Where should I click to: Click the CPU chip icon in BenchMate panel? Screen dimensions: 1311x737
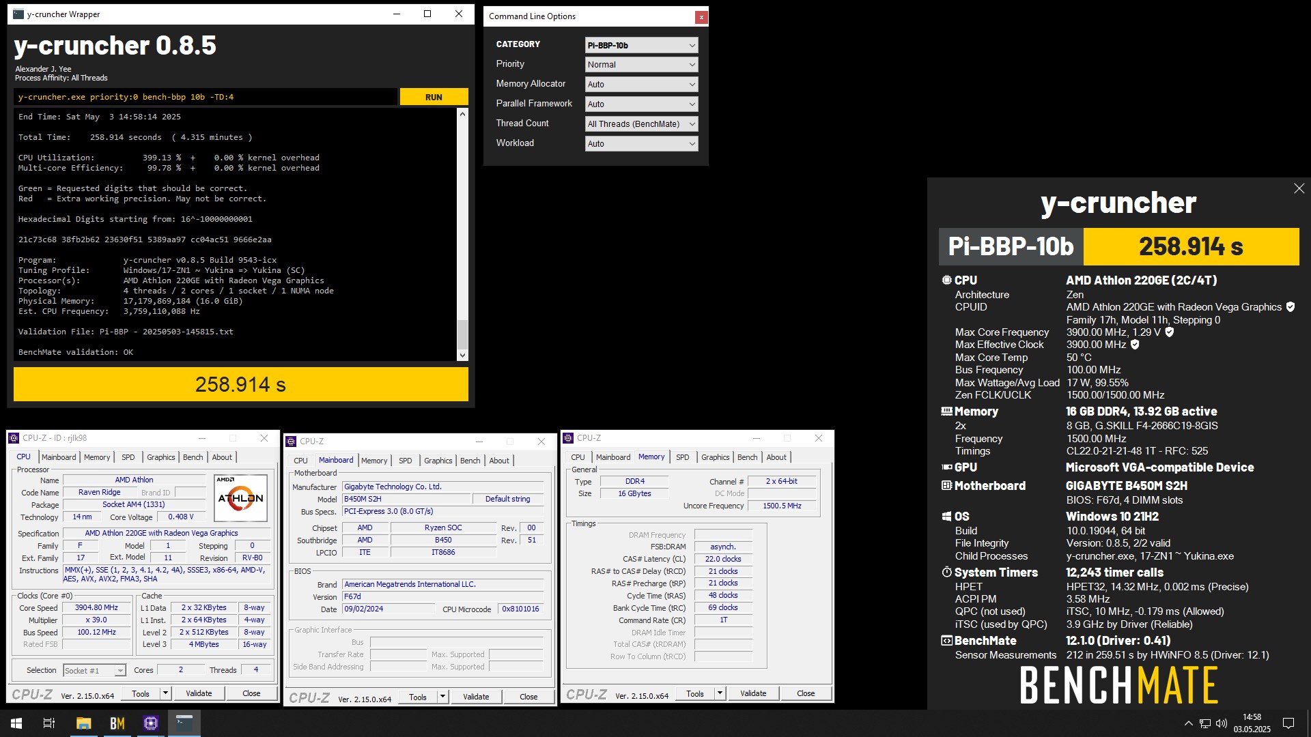pos(946,280)
